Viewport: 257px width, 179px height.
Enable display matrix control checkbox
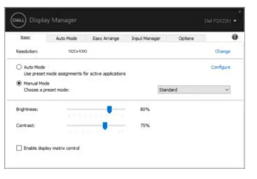click(x=19, y=148)
